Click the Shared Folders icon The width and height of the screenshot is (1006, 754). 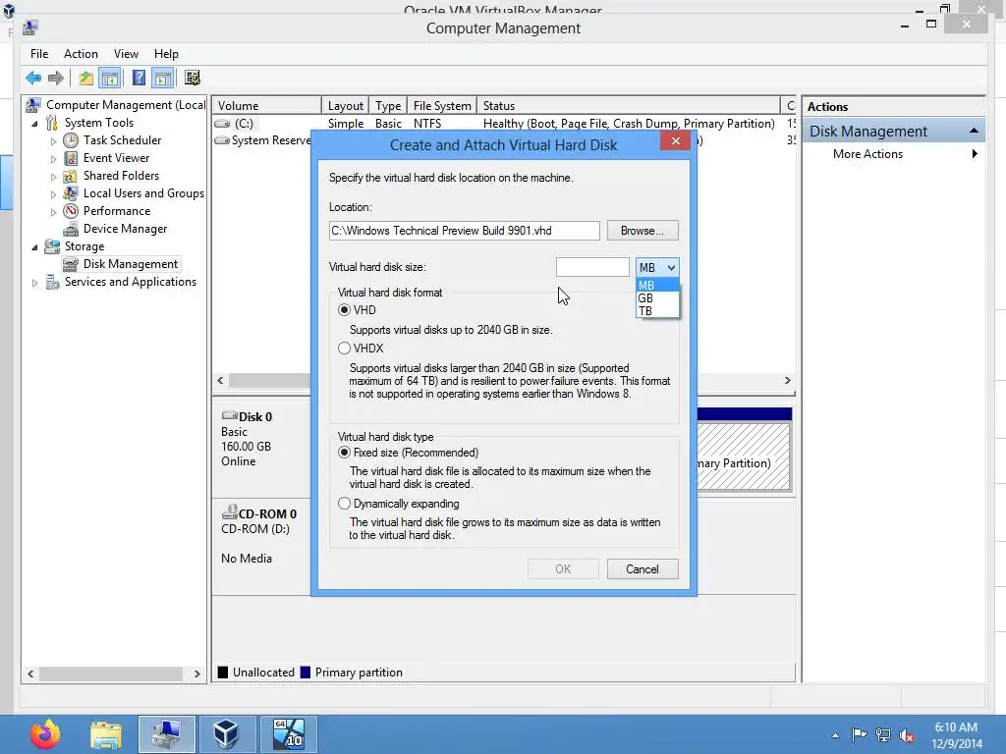pyautogui.click(x=71, y=176)
